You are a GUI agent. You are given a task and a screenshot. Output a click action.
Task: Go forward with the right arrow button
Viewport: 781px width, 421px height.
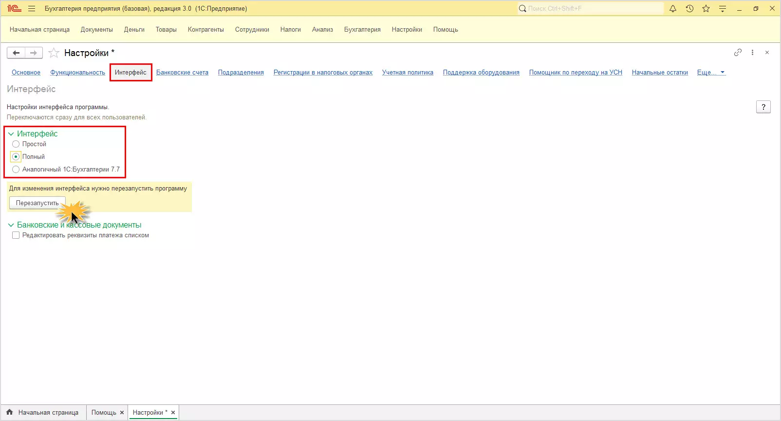[34, 53]
